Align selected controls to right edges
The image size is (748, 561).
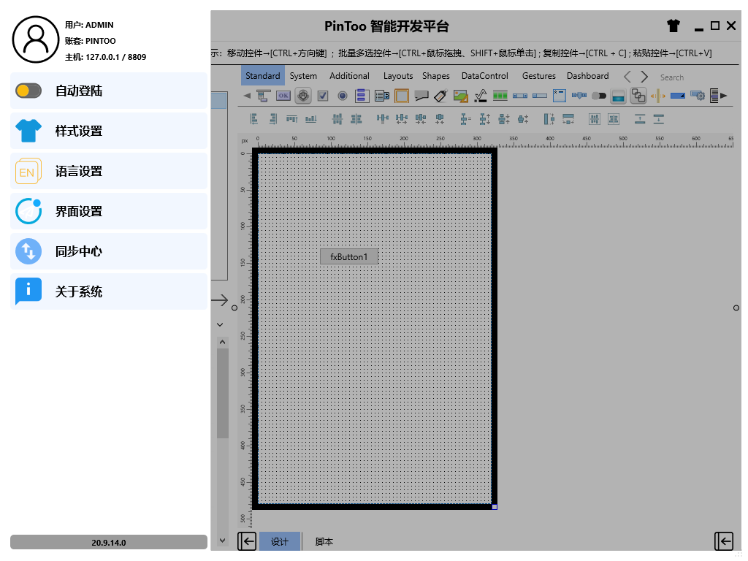click(x=273, y=119)
